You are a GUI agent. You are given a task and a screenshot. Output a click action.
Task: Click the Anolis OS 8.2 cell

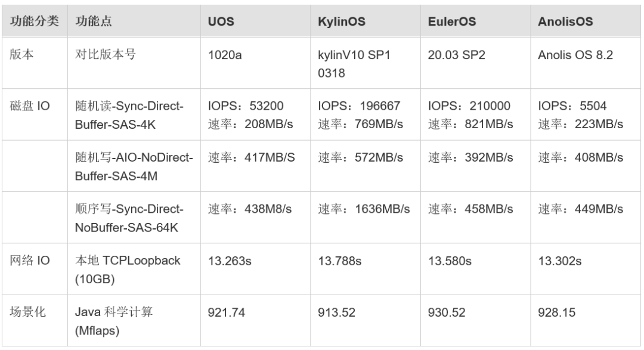tap(586, 63)
